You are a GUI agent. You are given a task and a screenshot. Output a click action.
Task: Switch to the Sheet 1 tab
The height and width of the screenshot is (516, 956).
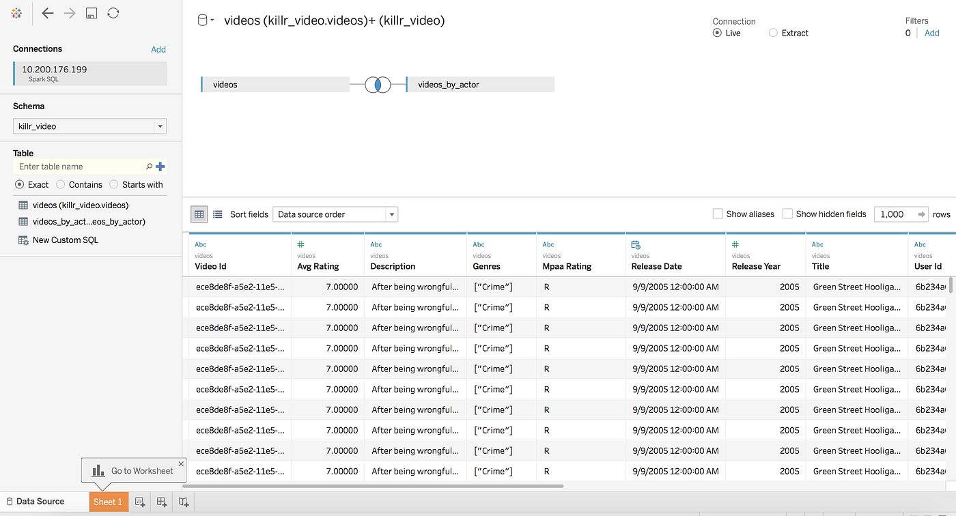(108, 502)
